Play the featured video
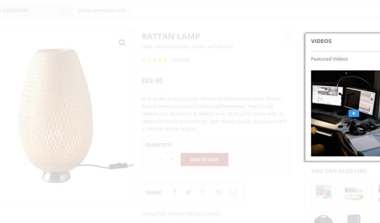380x223 pixels. click(x=353, y=113)
